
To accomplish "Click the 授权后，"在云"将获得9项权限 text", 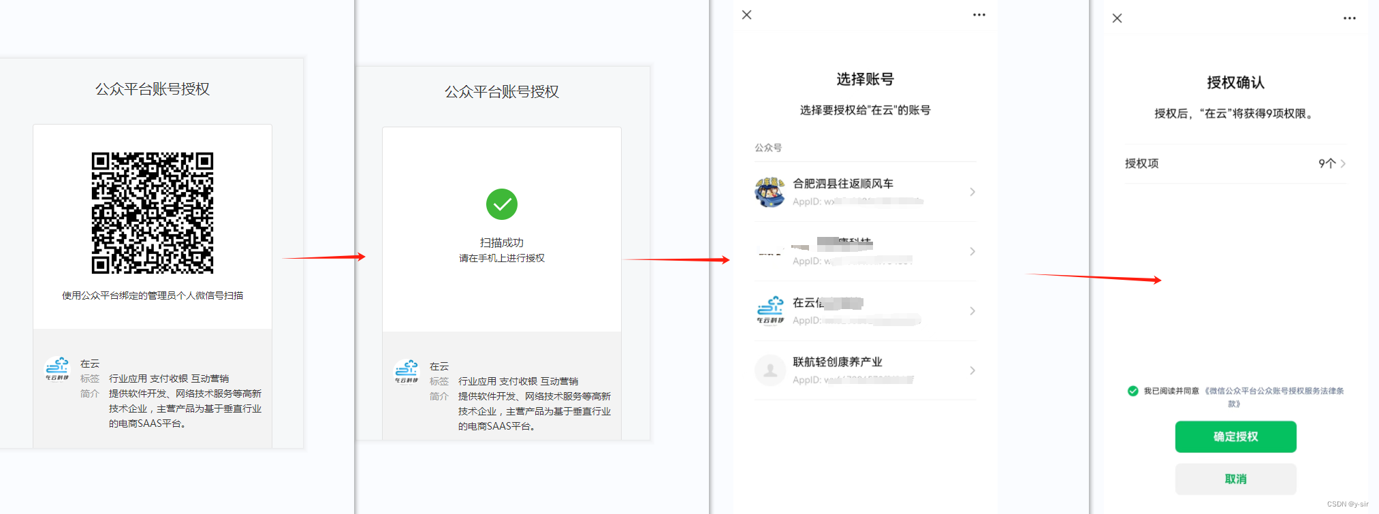I will [1235, 113].
